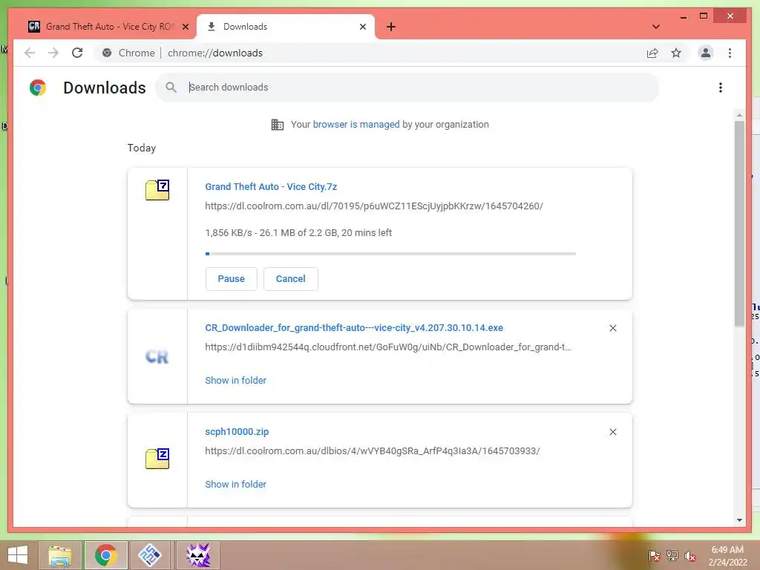Click the cloudfront.net downloader source URL
The width and height of the screenshot is (760, 570).
click(x=387, y=347)
